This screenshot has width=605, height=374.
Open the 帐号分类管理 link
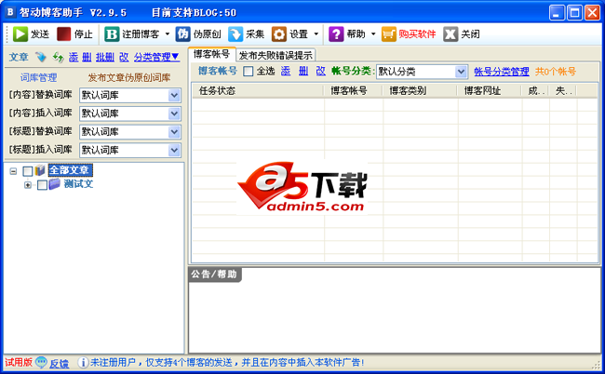pos(502,72)
